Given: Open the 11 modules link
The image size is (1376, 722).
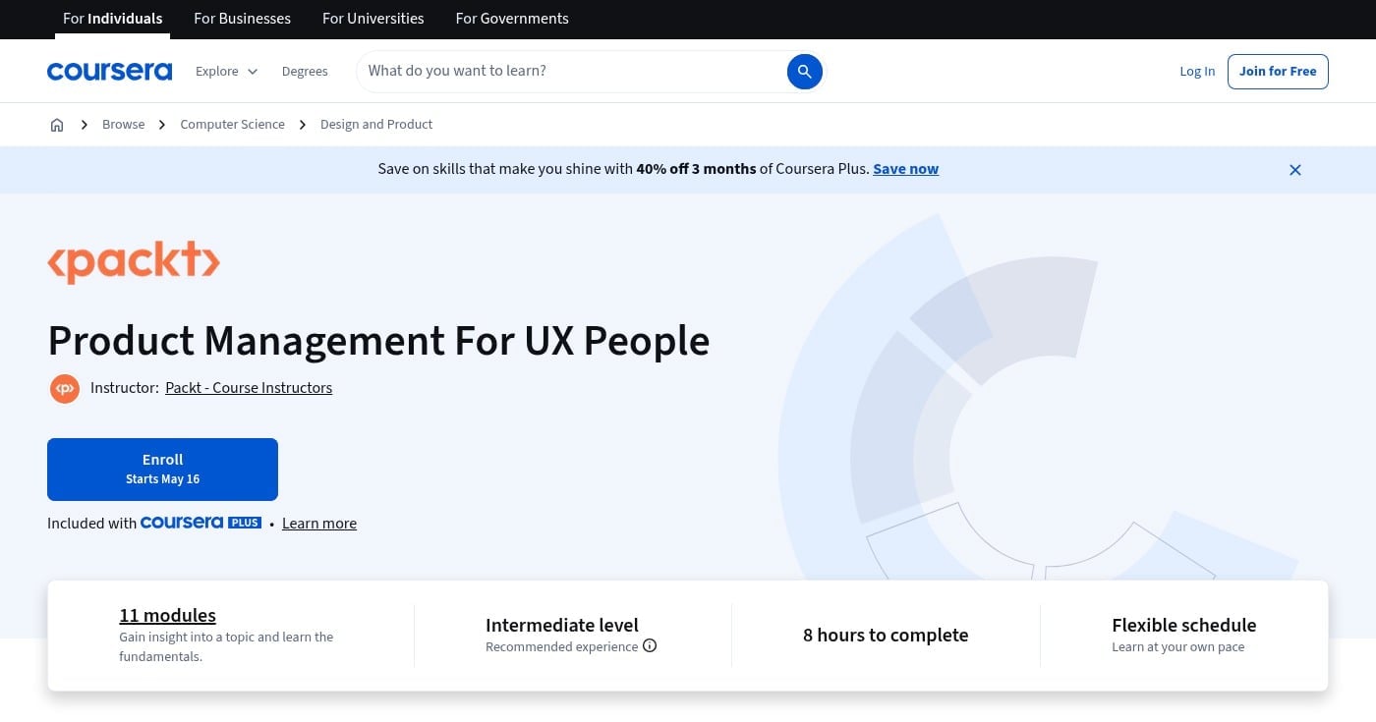Looking at the screenshot, I should 168,616.
